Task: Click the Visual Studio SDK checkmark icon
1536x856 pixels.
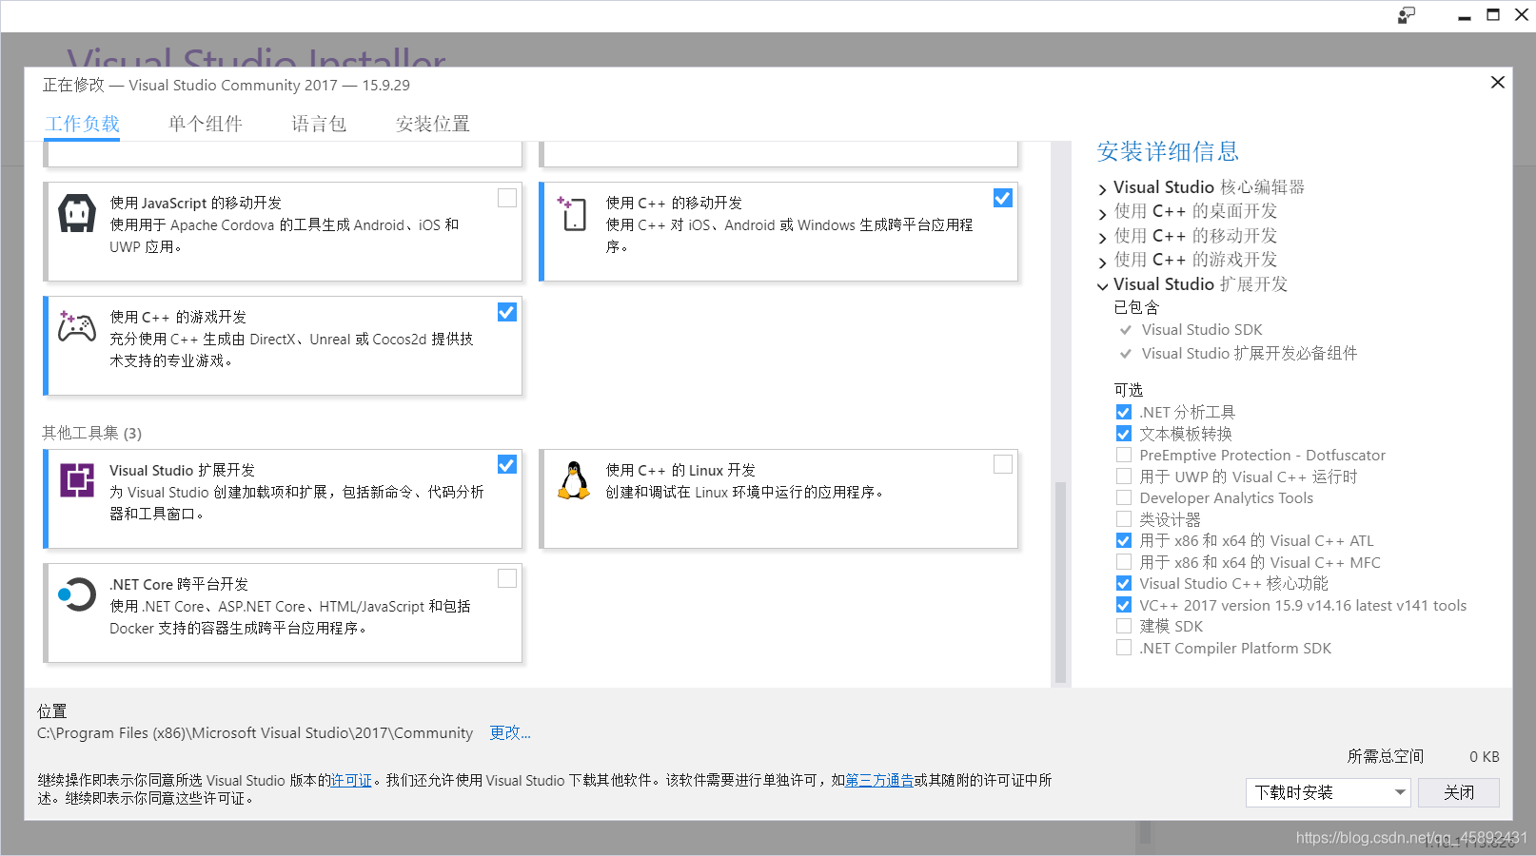Action: pyautogui.click(x=1126, y=330)
